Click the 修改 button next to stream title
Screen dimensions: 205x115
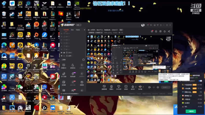click(121, 30)
